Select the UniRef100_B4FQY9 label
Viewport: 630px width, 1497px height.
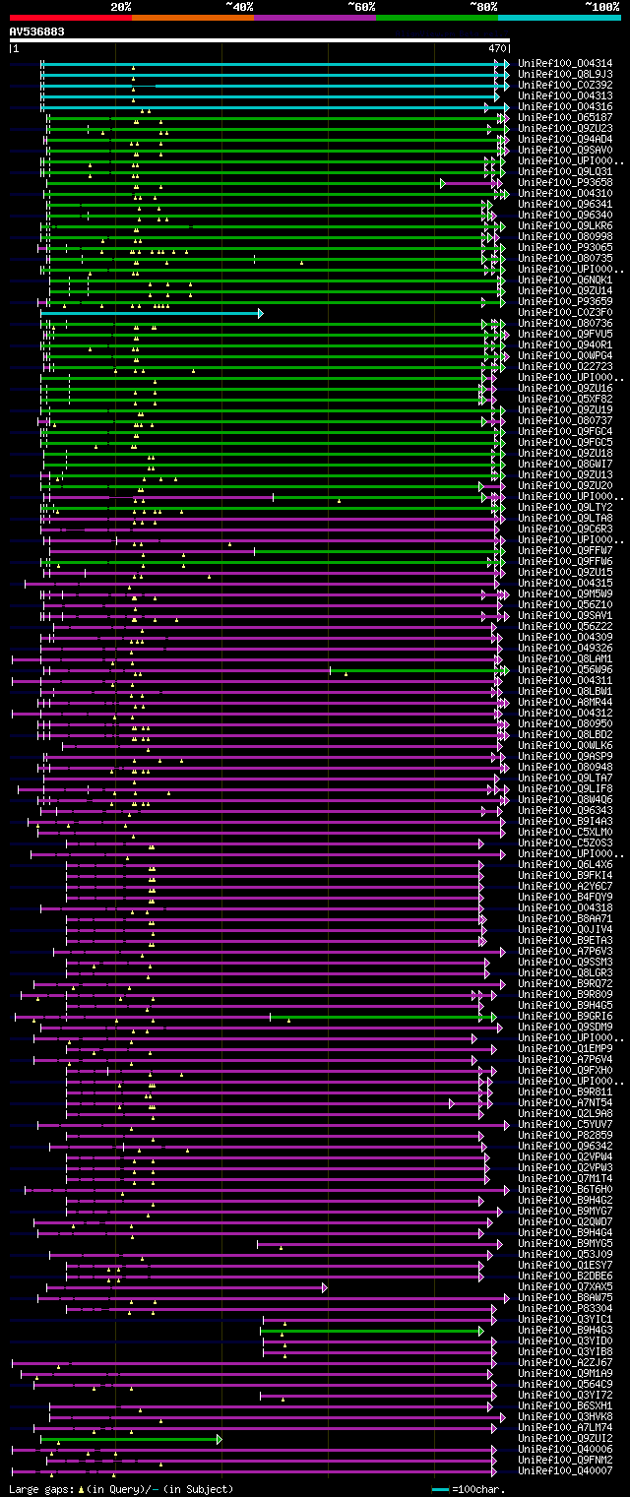click(x=566, y=898)
